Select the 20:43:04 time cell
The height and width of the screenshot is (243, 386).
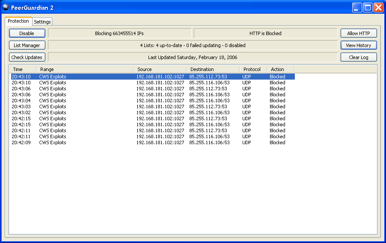point(21,101)
